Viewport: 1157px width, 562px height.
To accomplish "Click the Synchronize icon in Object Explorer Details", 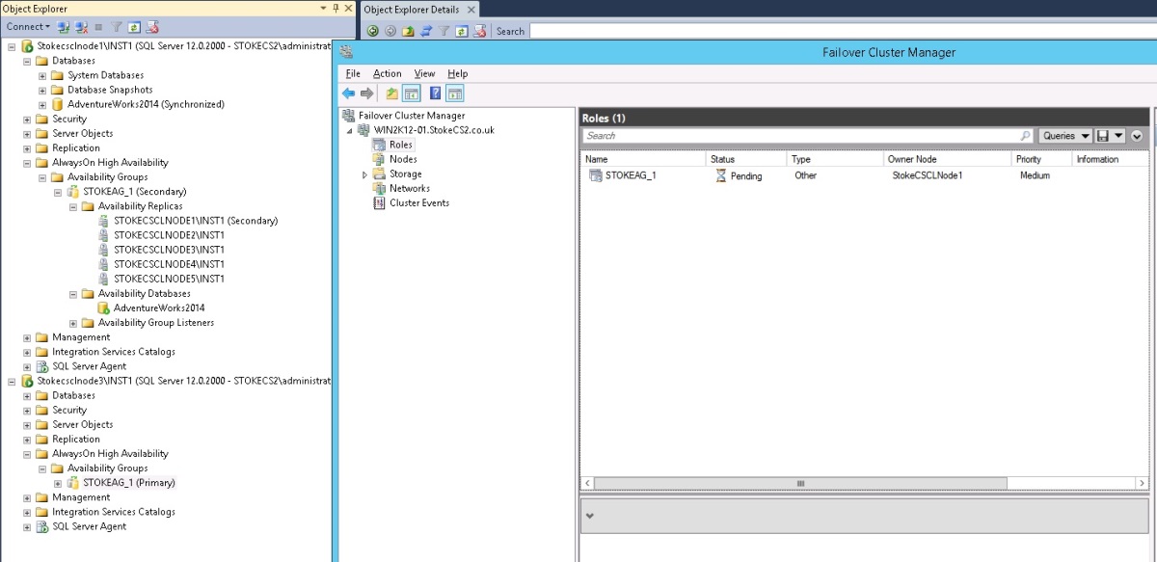I will pyautogui.click(x=425, y=31).
